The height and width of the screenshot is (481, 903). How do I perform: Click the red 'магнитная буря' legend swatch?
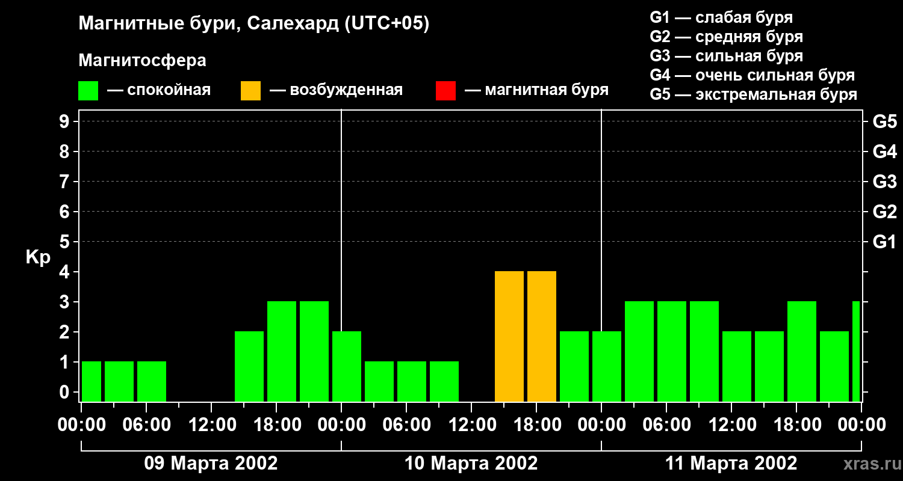click(445, 90)
